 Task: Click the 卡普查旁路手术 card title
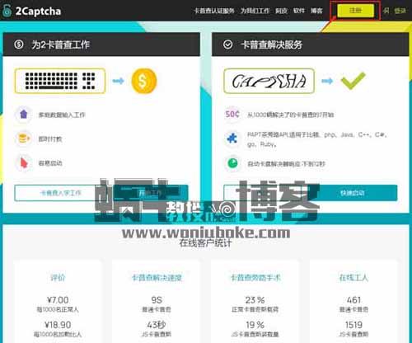click(255, 278)
